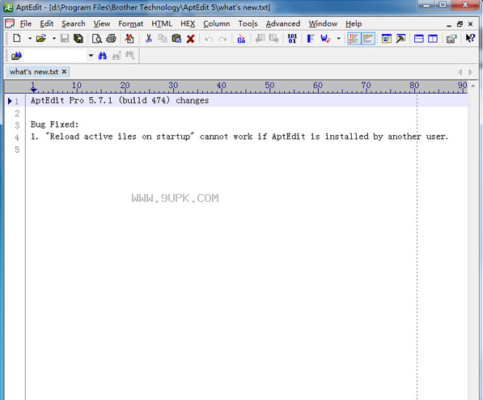The image size is (483, 400).
Task: Click the Find Next binoculars icon
Action: pyautogui.click(x=129, y=56)
